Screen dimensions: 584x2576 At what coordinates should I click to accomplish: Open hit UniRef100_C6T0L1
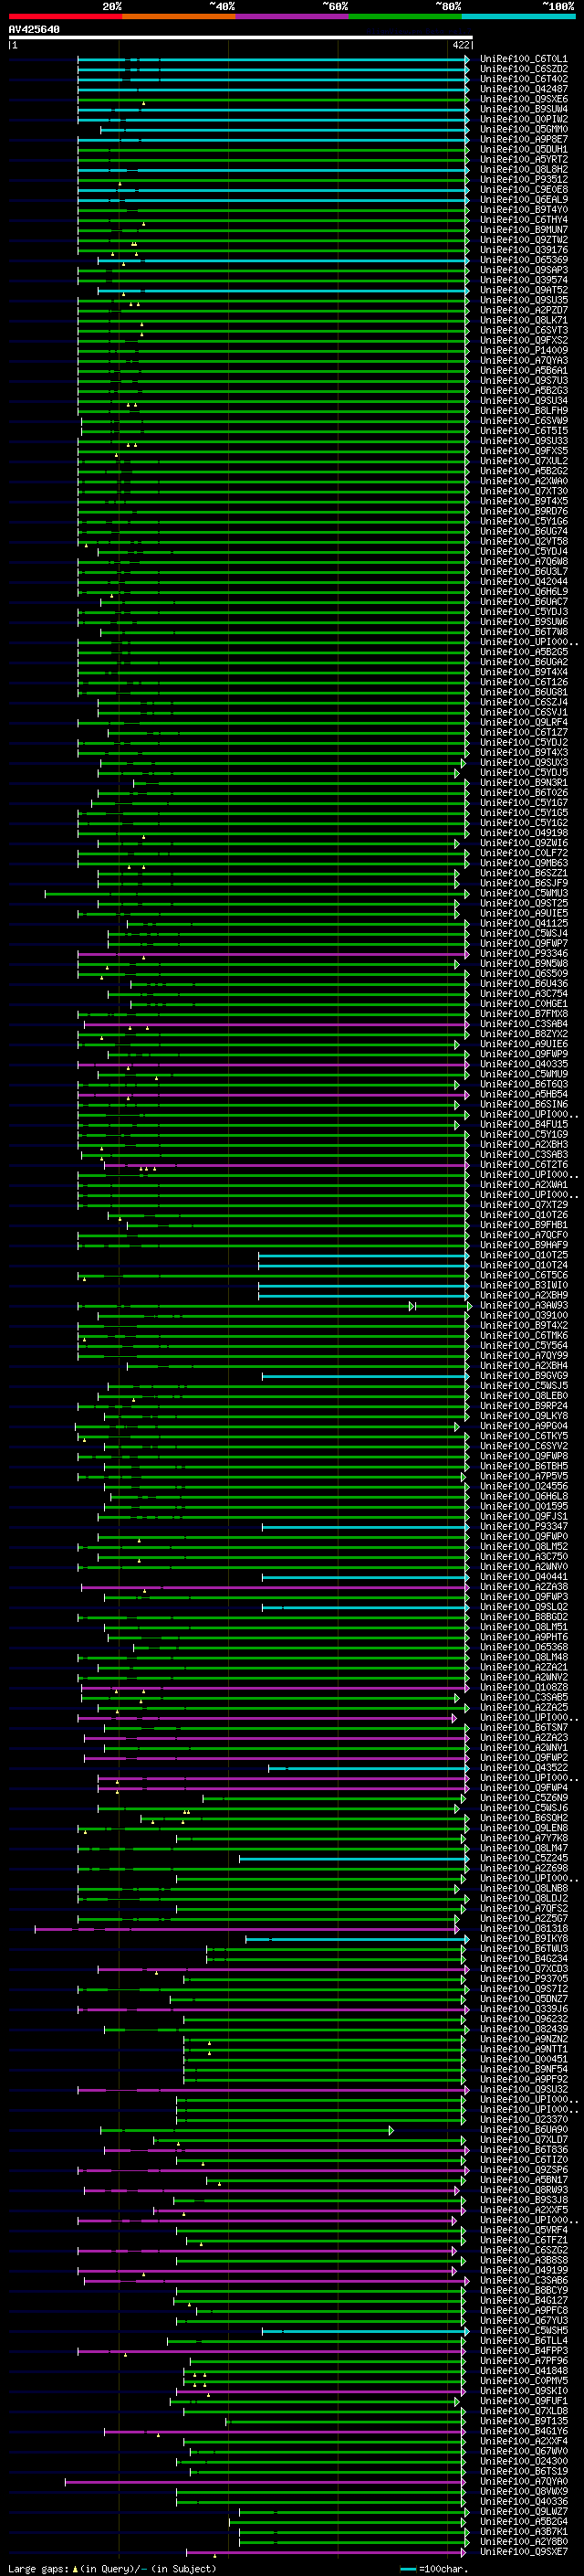[523, 59]
